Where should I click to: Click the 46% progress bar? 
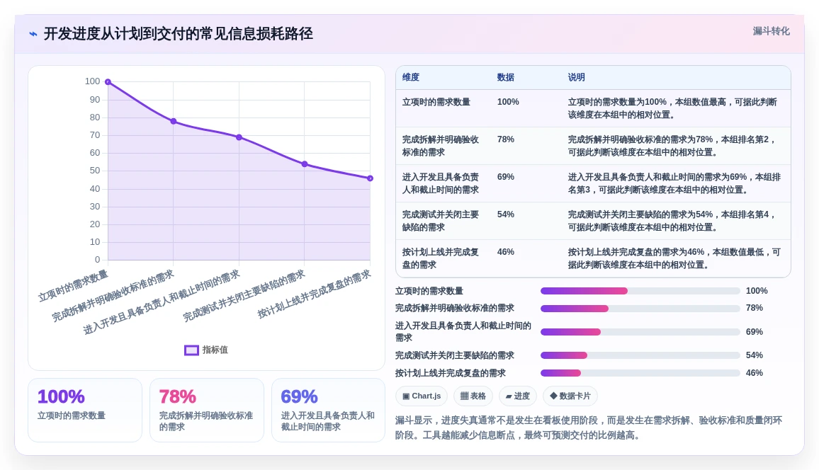pyautogui.click(x=640, y=373)
